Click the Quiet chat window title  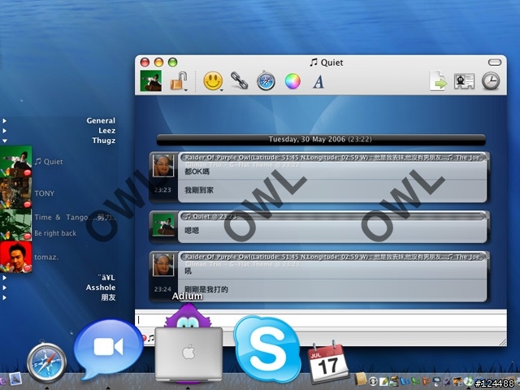tap(327, 63)
